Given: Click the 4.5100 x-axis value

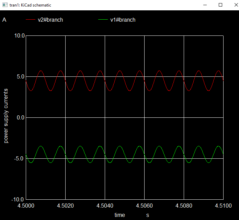Looking at the screenshot, I should click(223, 206).
